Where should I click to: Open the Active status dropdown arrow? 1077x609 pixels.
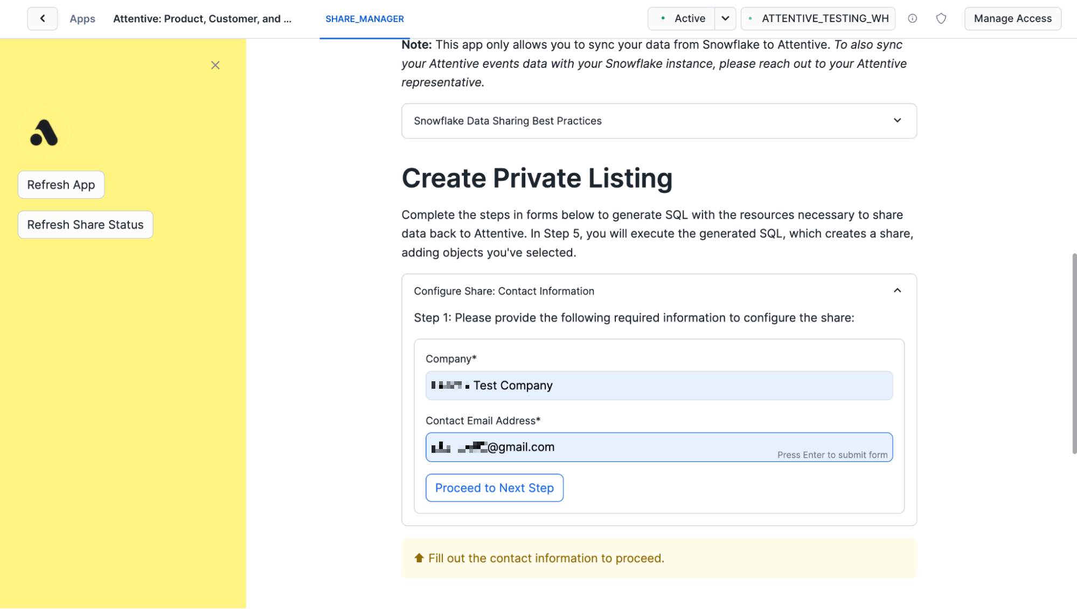point(725,18)
